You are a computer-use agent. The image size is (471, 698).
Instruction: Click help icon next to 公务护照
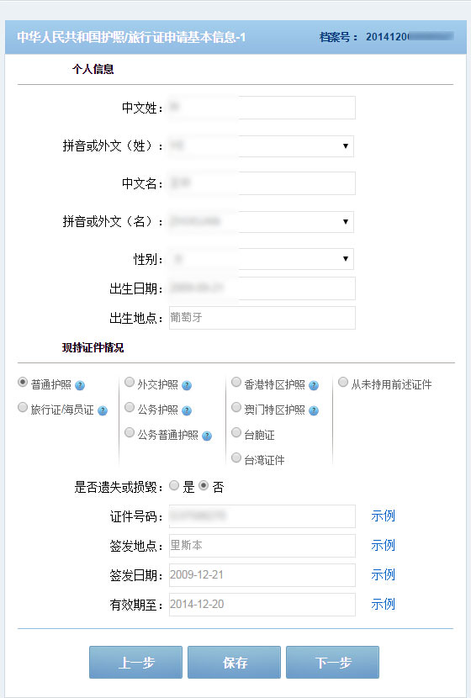187,410
